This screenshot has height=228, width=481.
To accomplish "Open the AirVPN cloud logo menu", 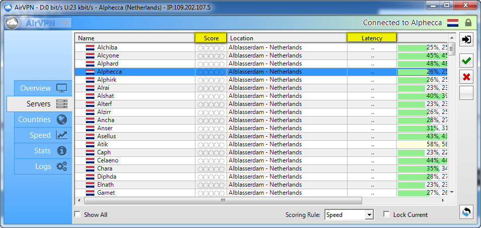I will [12, 23].
